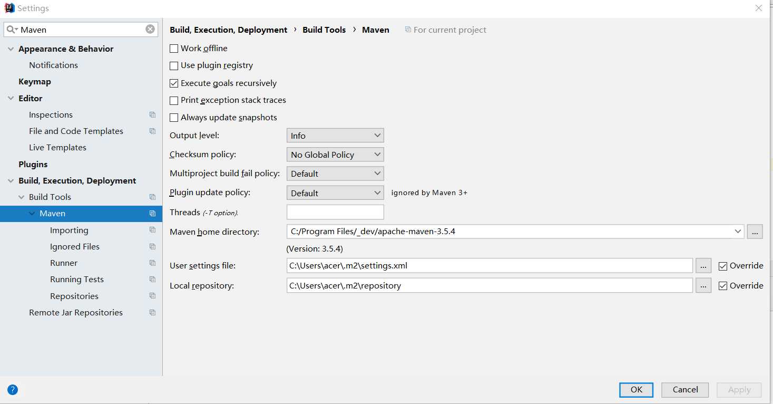Collapse the Editor section
Viewport: 773px width, 404px height.
click(11, 99)
